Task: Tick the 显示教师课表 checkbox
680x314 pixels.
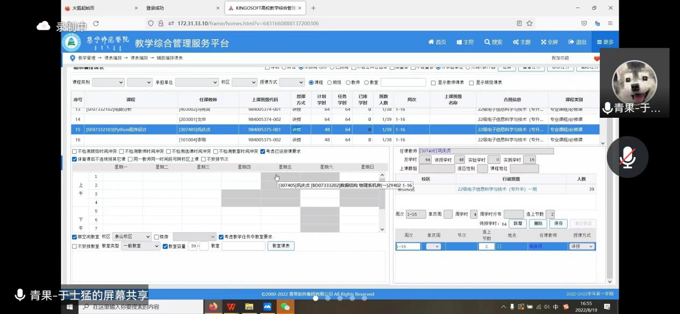Action: pyautogui.click(x=433, y=83)
